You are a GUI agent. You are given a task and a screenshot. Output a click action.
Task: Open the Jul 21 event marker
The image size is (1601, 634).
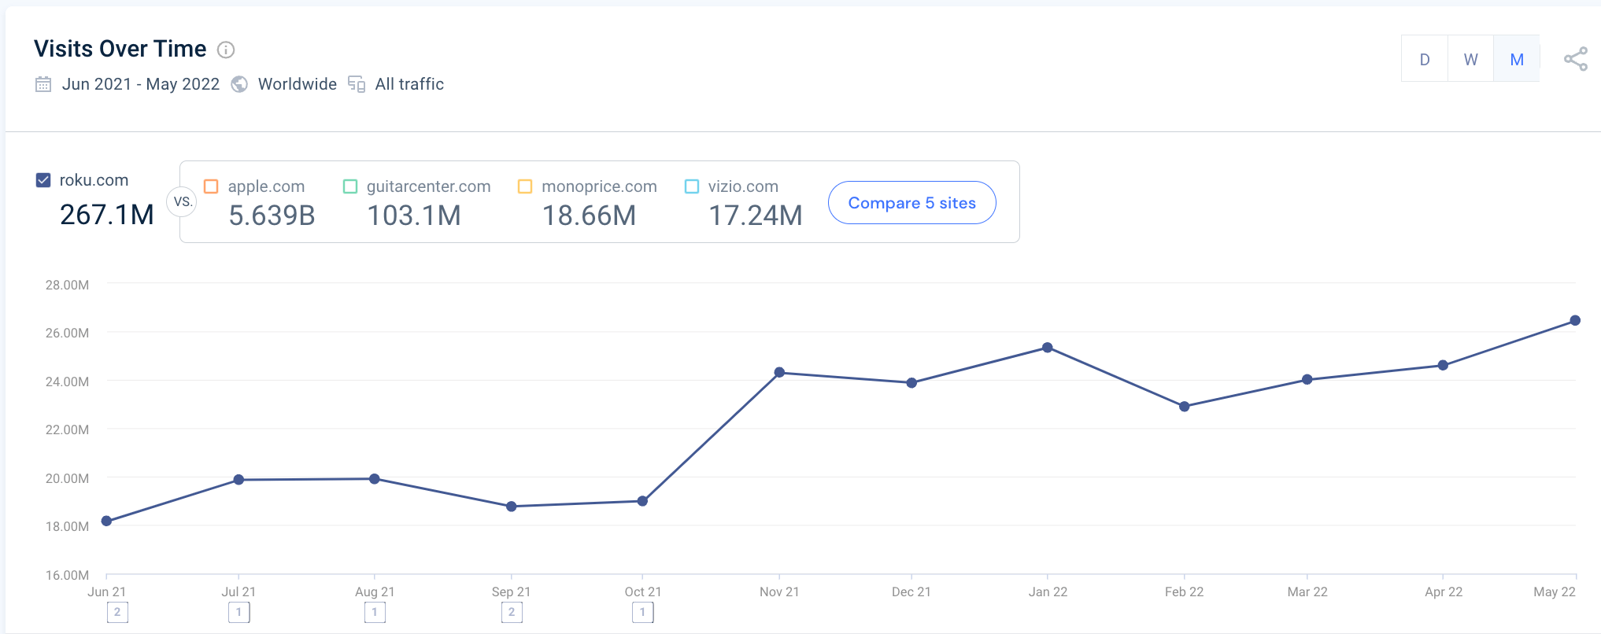239,612
